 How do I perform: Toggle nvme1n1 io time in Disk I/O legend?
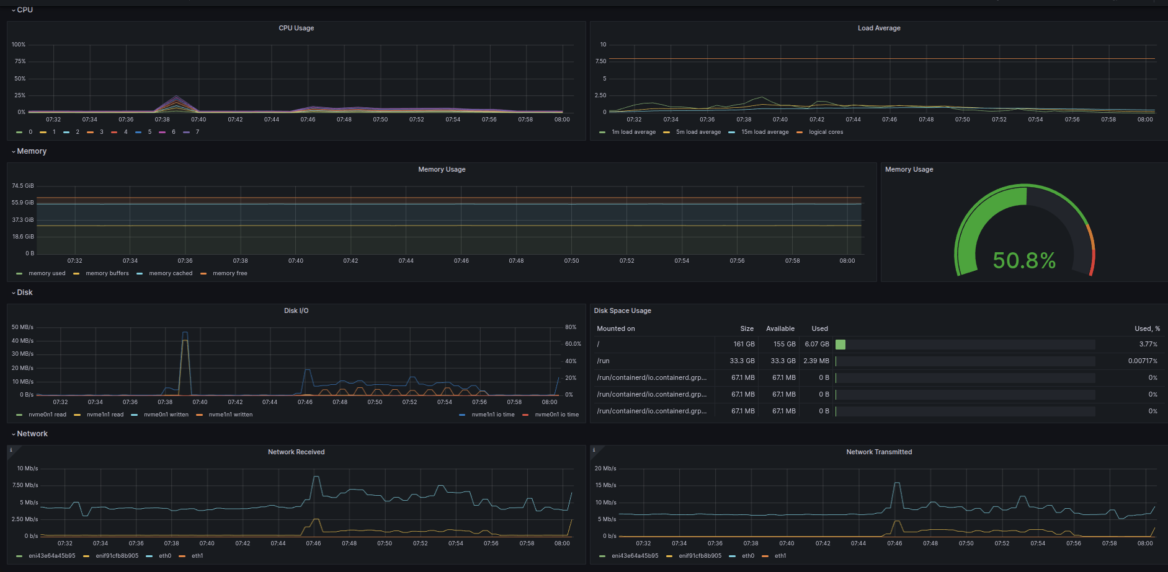tap(493, 415)
